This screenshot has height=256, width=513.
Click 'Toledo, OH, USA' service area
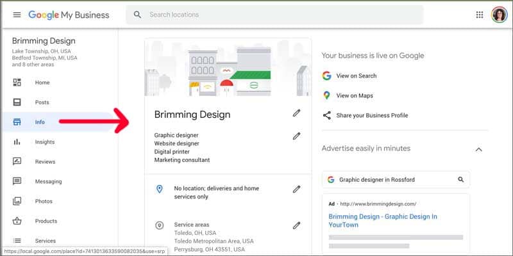pyautogui.click(x=195, y=233)
